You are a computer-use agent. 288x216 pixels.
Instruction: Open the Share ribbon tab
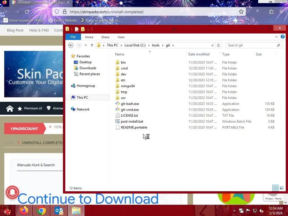point(105,37)
